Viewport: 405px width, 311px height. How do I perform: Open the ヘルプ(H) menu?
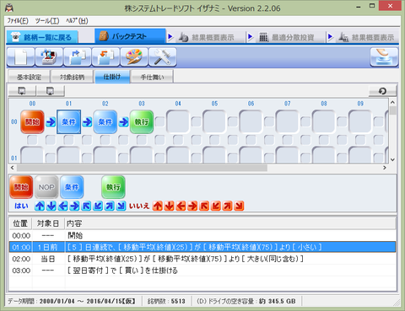(77, 21)
